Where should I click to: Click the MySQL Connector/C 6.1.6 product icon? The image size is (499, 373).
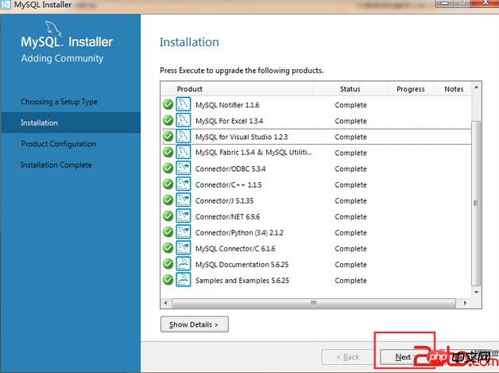(184, 248)
